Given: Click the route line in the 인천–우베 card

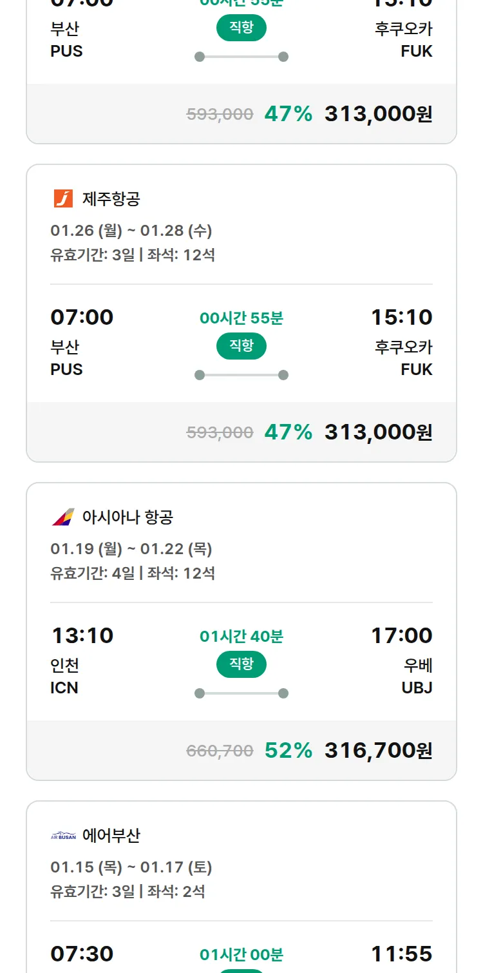Looking at the screenshot, I should coord(241,693).
